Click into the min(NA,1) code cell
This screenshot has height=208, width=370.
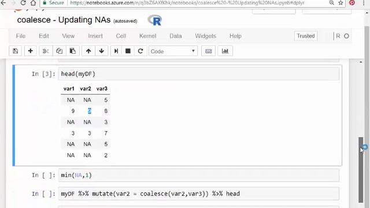[x=199, y=175]
